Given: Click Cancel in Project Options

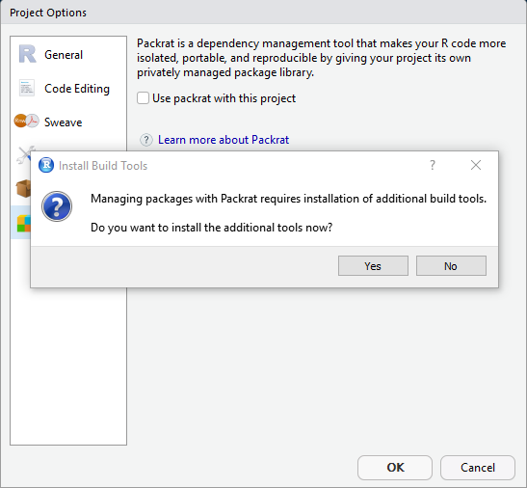Looking at the screenshot, I should (x=478, y=468).
